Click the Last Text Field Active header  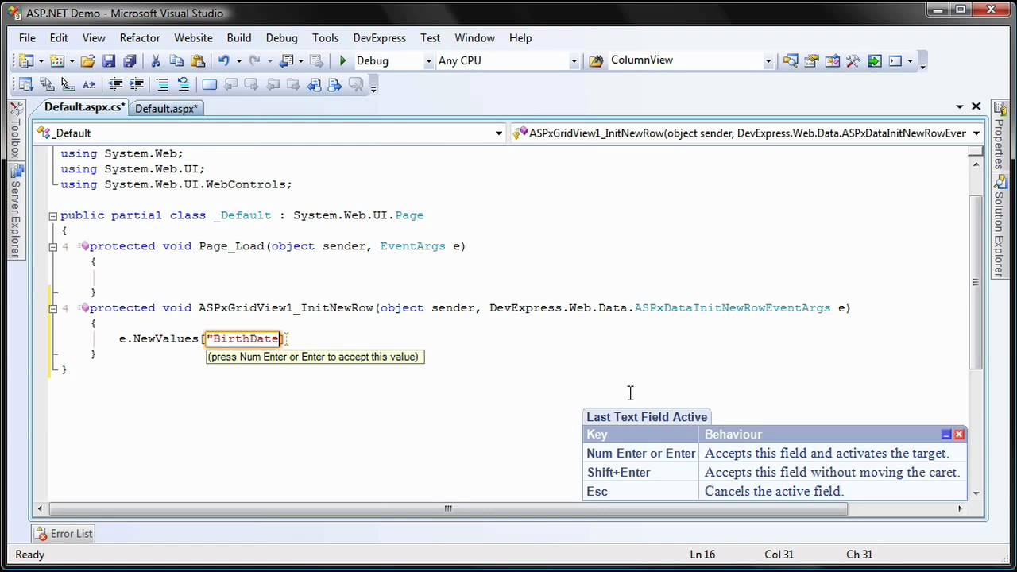647,417
